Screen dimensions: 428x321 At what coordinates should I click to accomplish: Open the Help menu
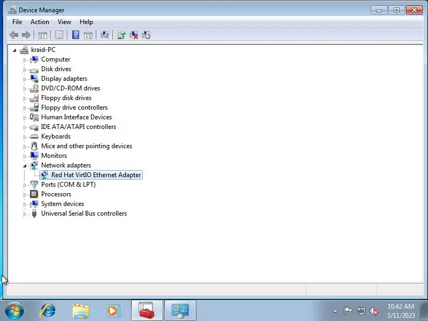(86, 22)
